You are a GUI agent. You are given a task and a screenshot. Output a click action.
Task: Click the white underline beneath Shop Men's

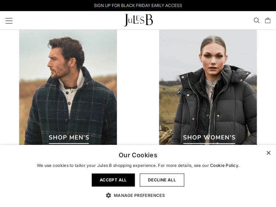(x=69, y=143)
